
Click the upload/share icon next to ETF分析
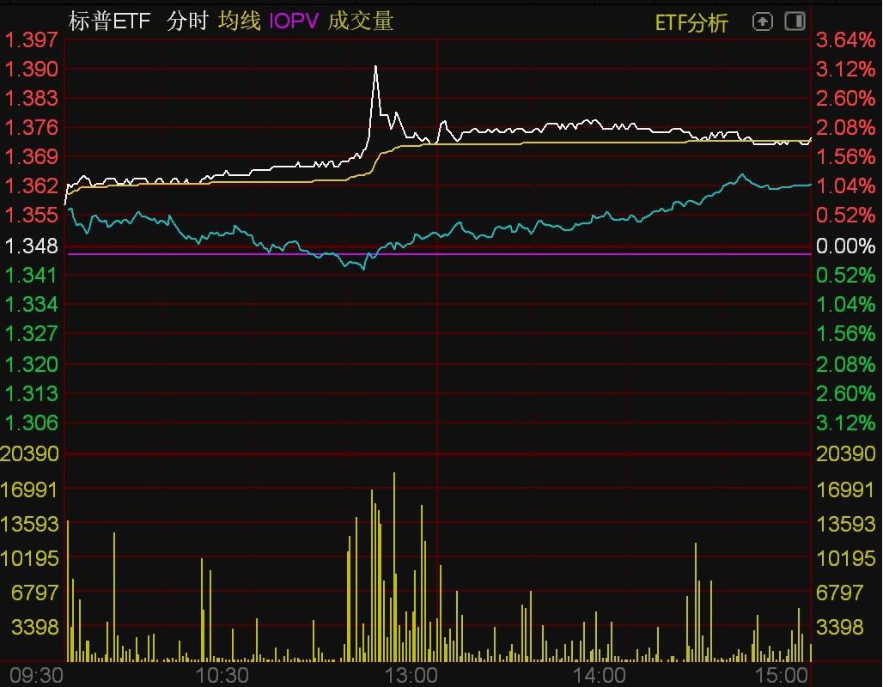[763, 22]
